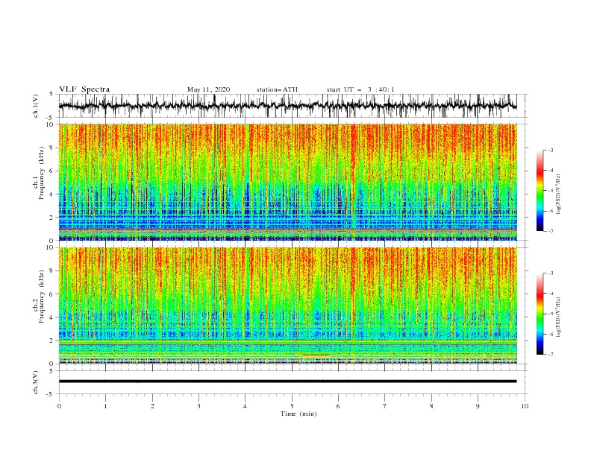The image size is (591, 456).
Task: Click inside the ch.1 spectrogram panel
Action: (287, 182)
